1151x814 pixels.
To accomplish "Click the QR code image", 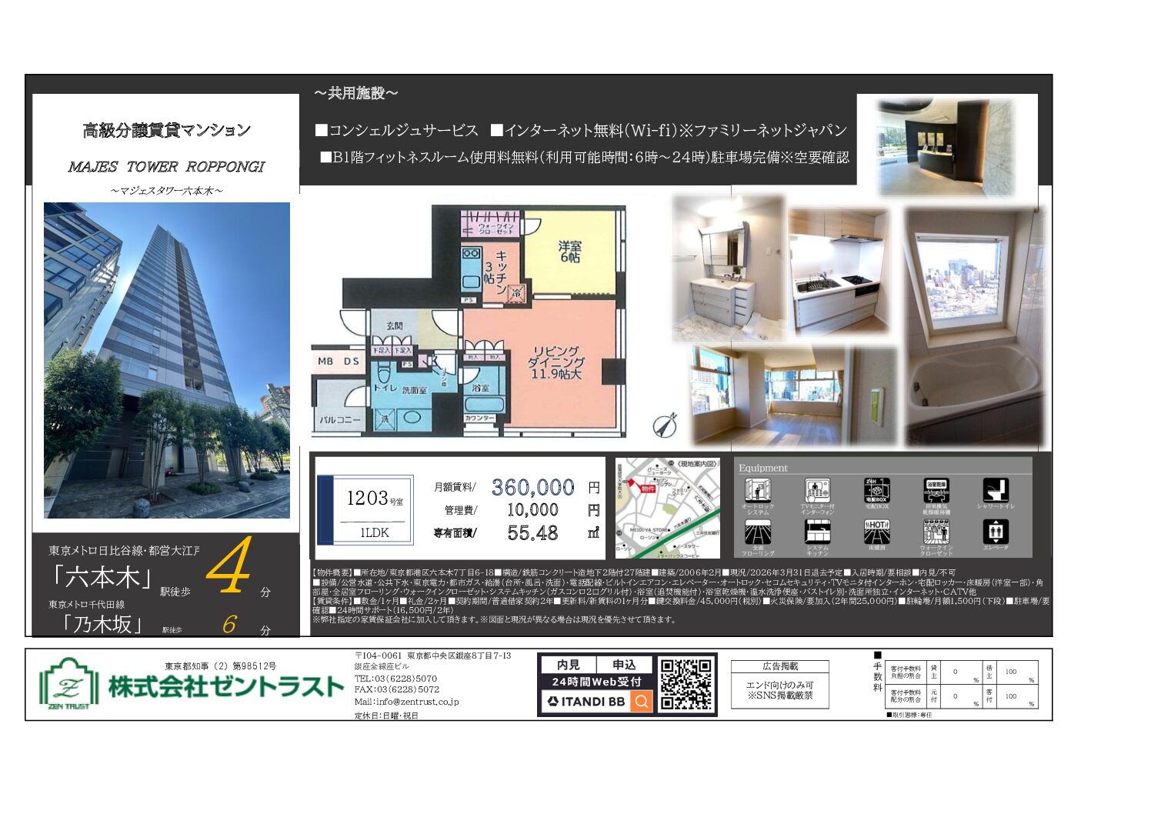I will [686, 684].
